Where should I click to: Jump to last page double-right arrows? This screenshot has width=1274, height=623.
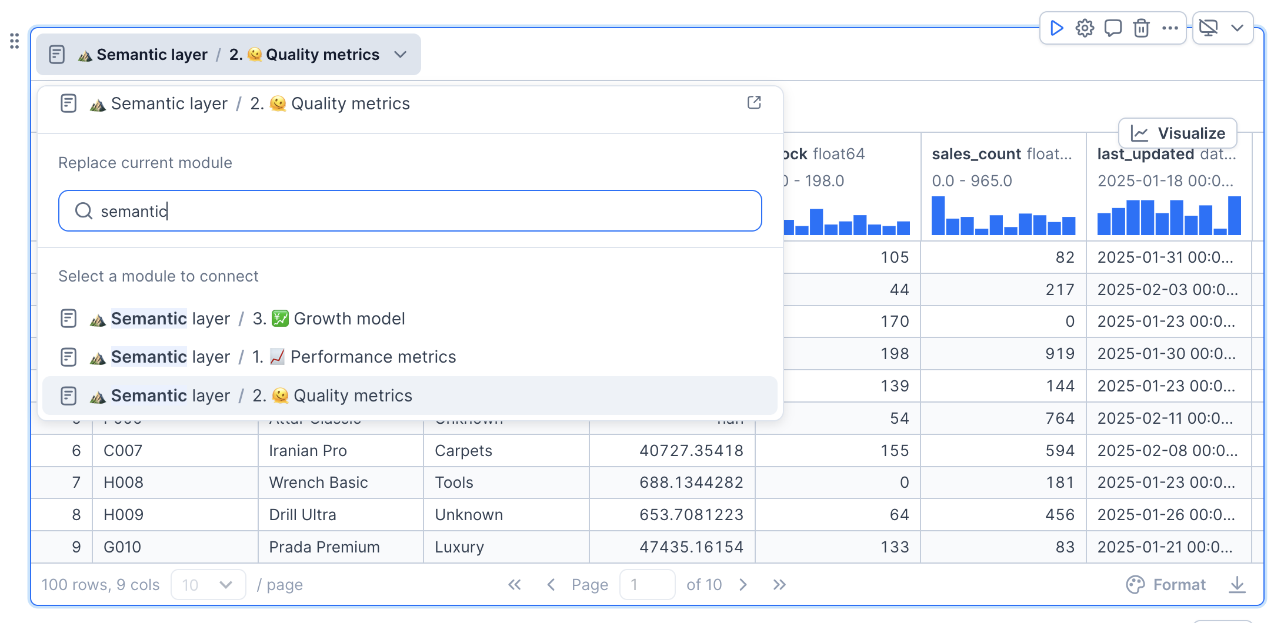[779, 585]
